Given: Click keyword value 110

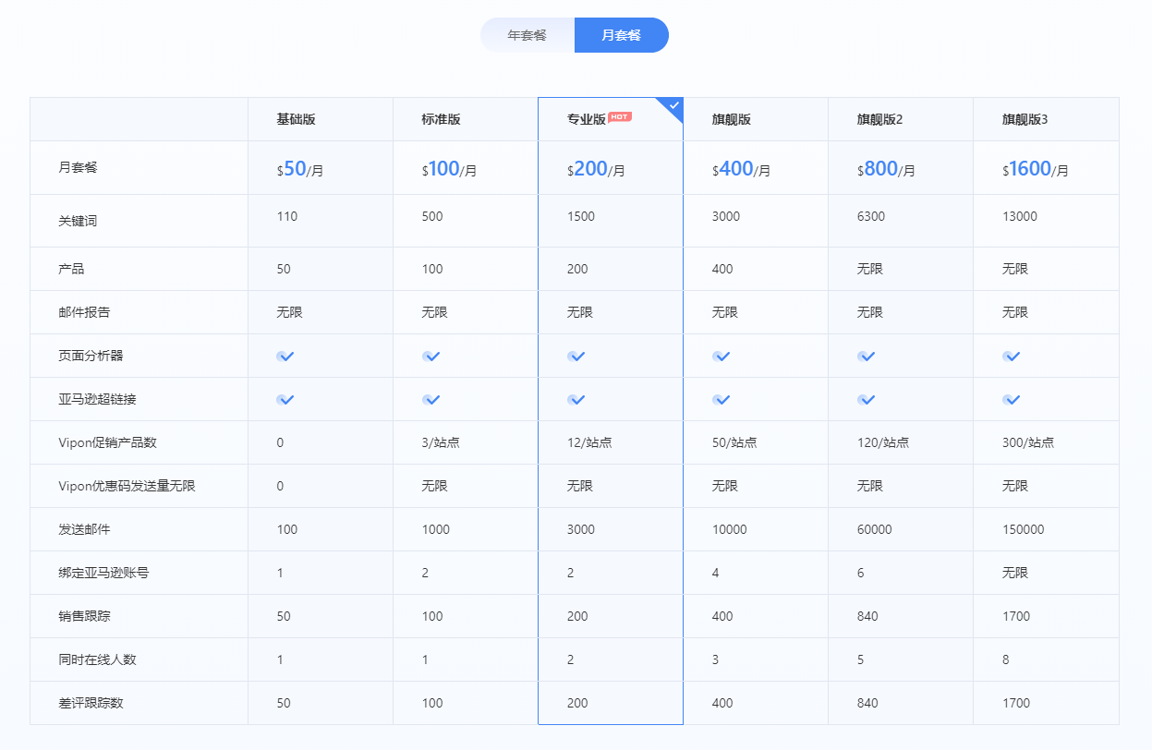Looking at the screenshot, I should [286, 216].
